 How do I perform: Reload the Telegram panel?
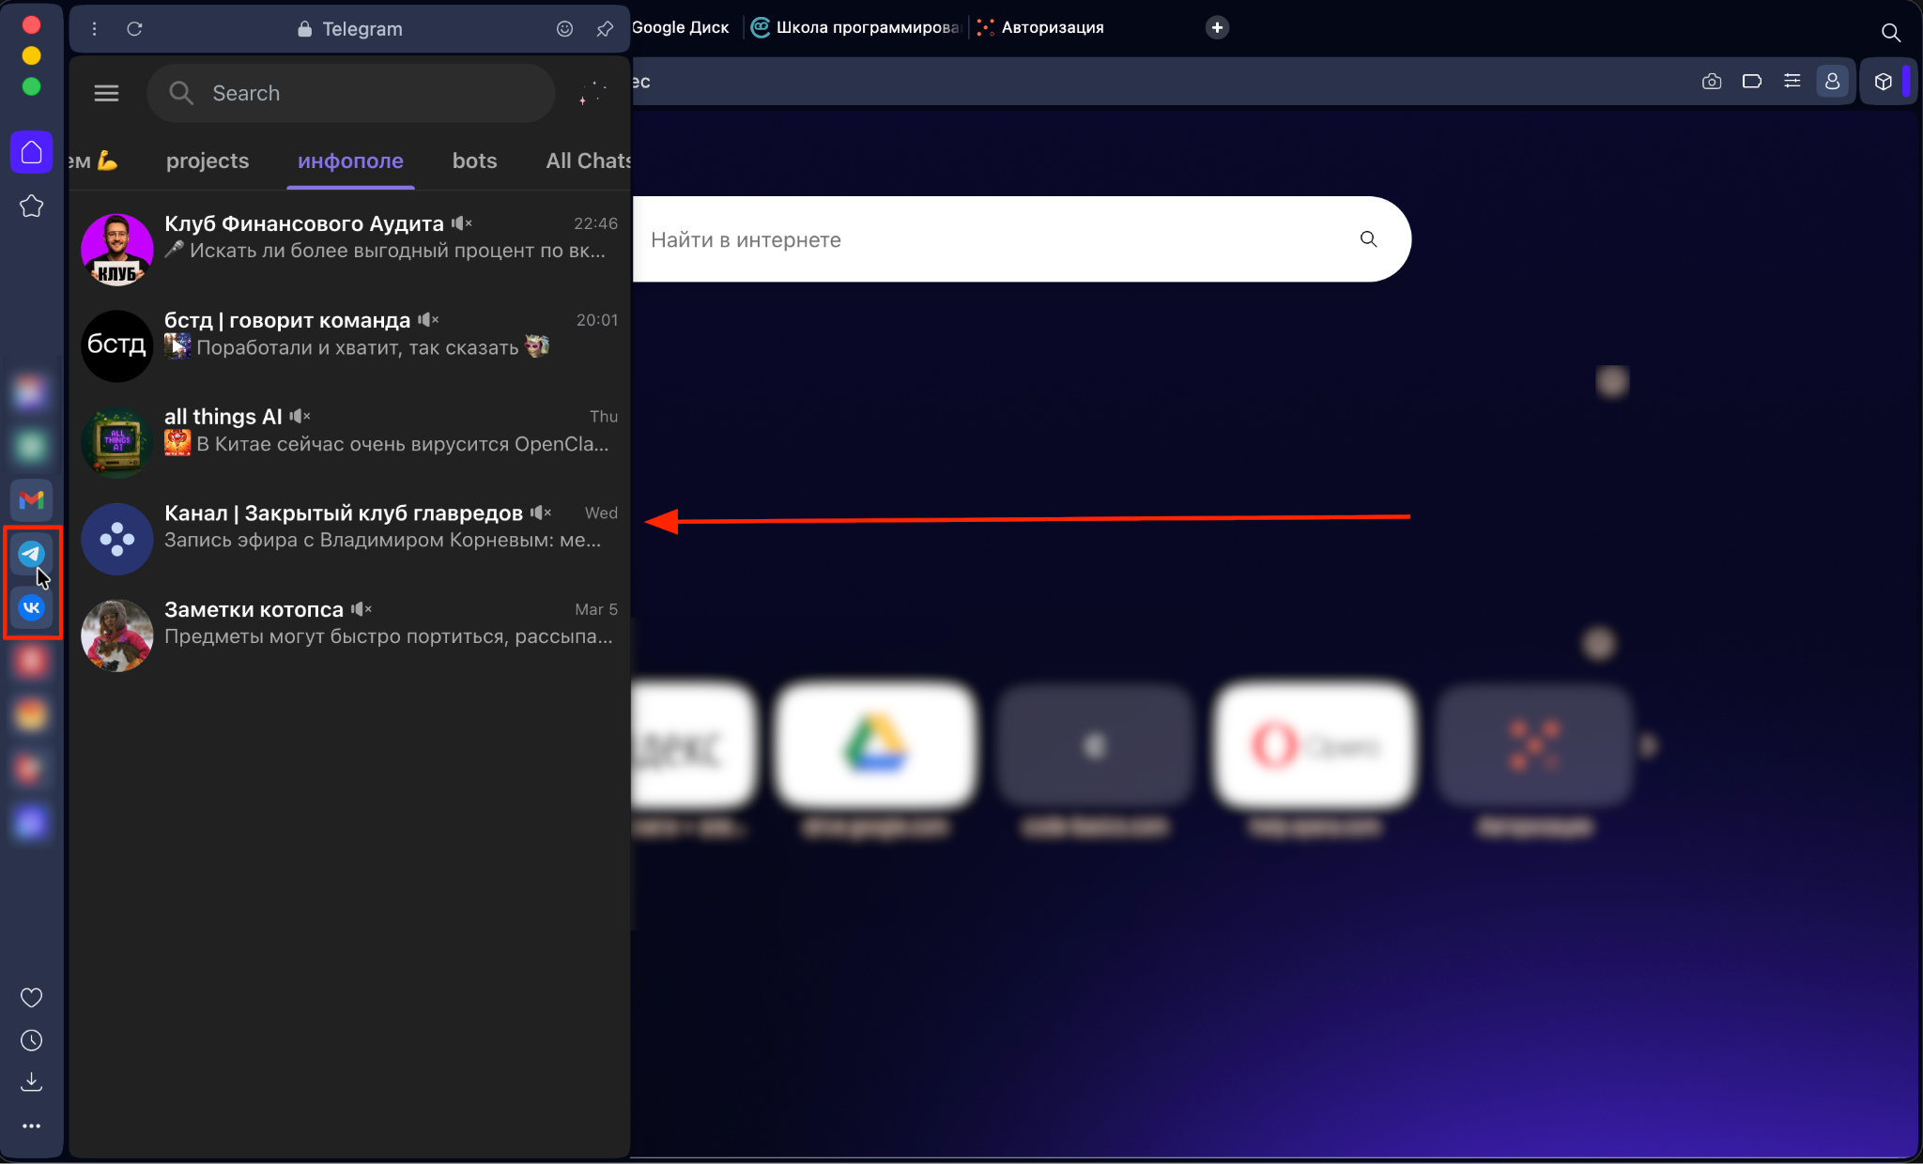click(134, 29)
